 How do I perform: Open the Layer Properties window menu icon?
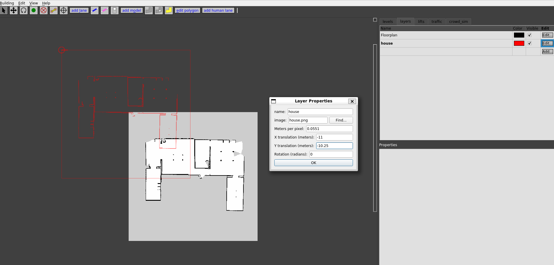(273, 101)
